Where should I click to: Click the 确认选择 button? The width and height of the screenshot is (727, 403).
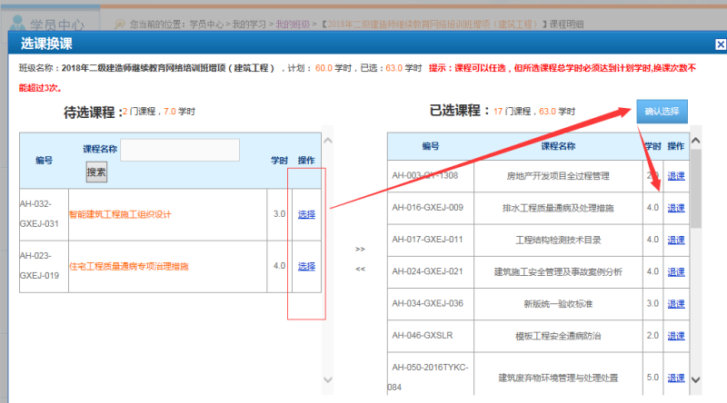[662, 111]
